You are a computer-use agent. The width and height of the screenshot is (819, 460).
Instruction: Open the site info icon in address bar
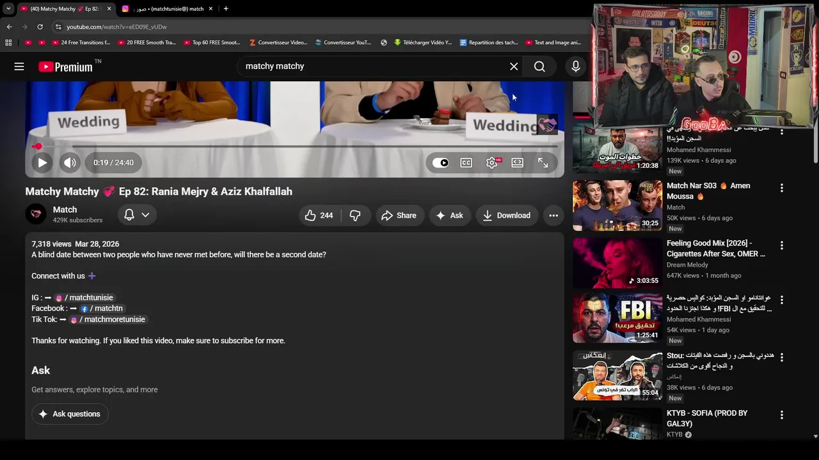point(58,27)
